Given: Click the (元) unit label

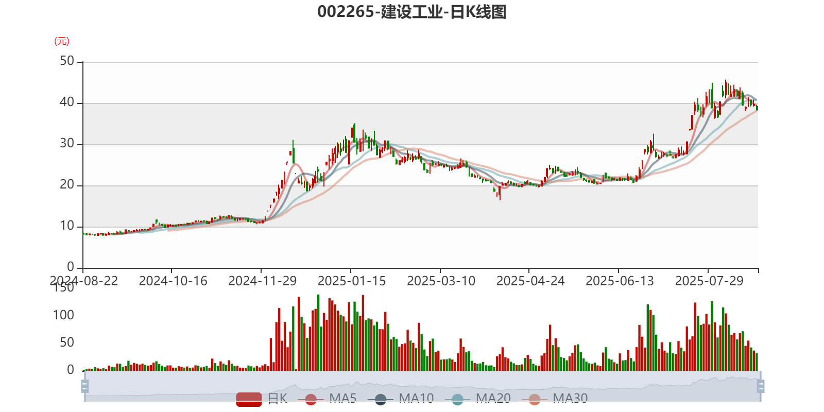Looking at the screenshot, I should click(x=62, y=41).
